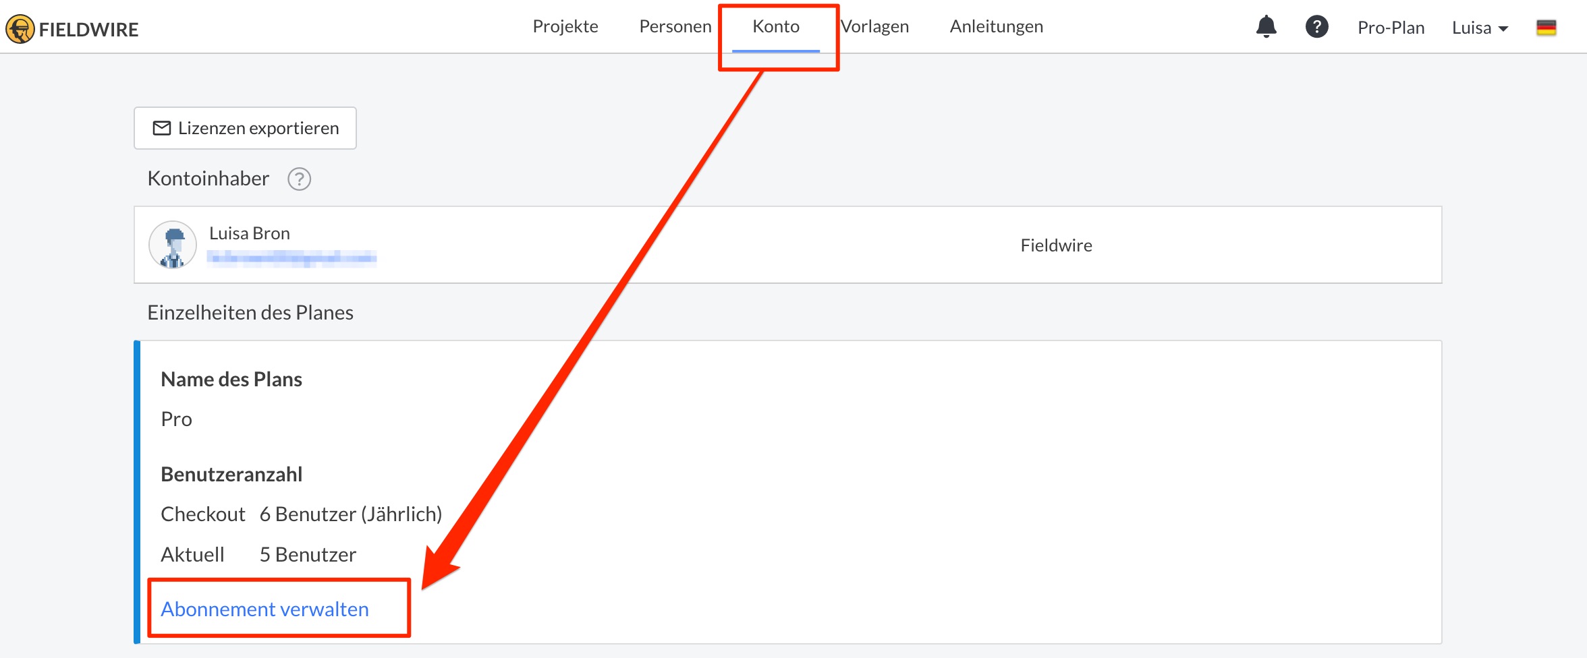Viewport: 1587px width, 658px height.
Task: Switch to the Personen tab
Action: click(x=675, y=26)
